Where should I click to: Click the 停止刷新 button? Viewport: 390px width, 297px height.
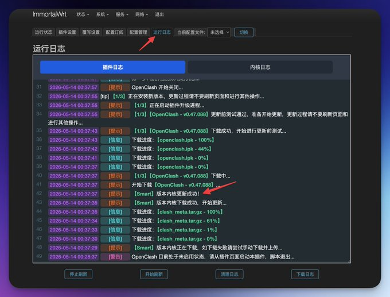tap(79, 275)
